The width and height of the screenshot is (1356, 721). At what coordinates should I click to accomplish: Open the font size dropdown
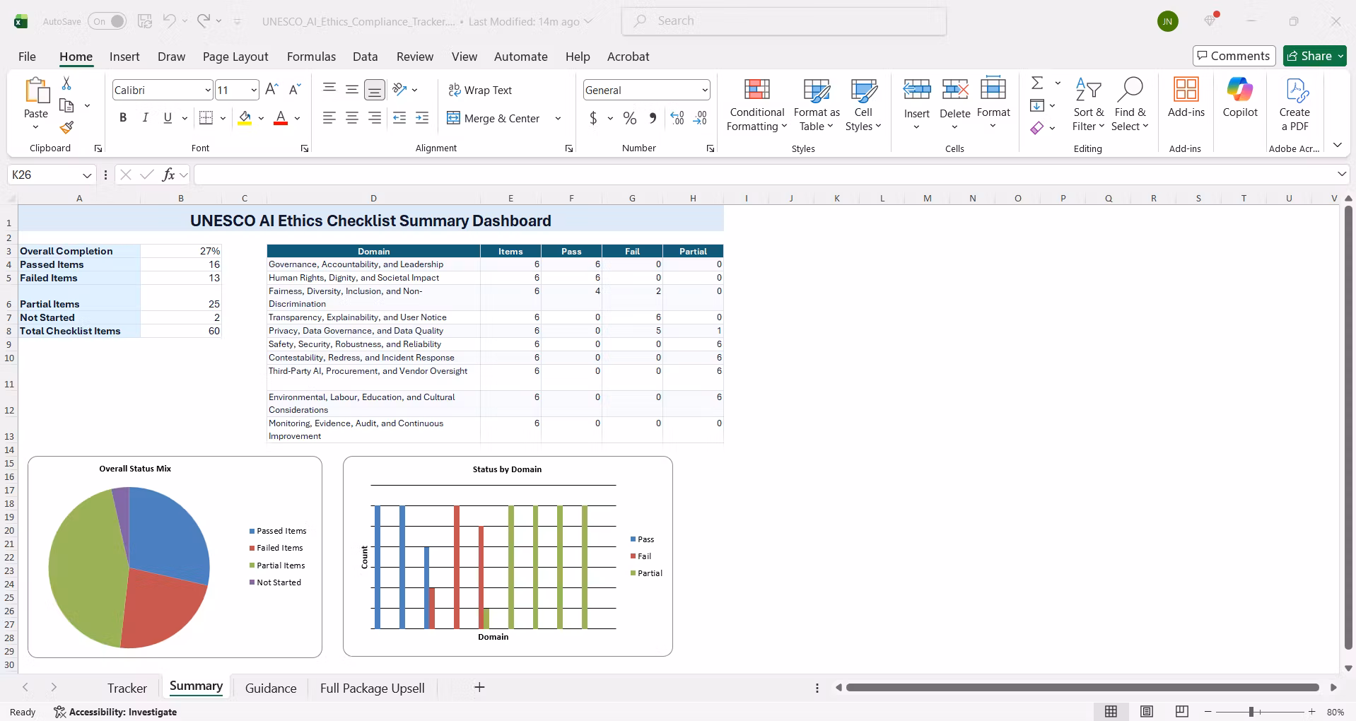coord(254,90)
